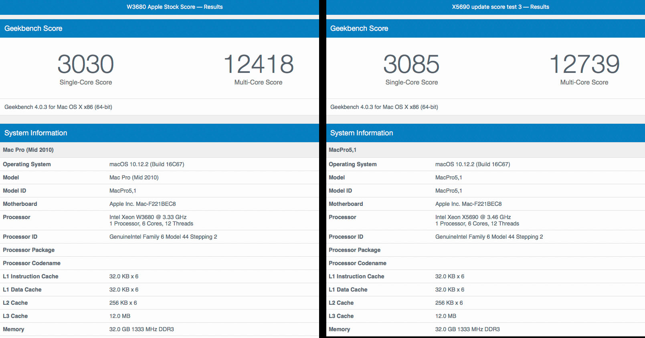Image resolution: width=645 pixels, height=338 pixels.
Task: Click right panel L3 Cache 12.0 MB value
Action: click(446, 316)
